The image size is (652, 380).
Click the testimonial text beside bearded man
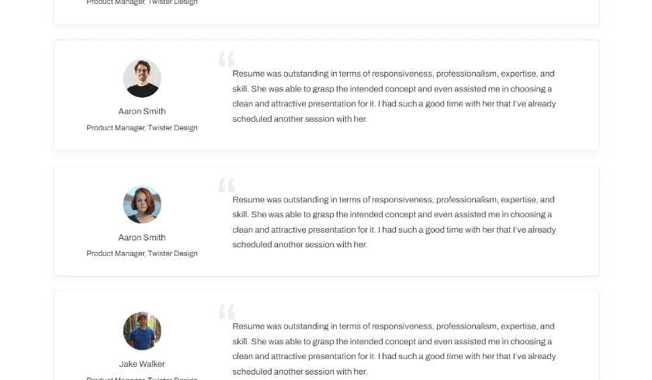[x=394, y=96]
